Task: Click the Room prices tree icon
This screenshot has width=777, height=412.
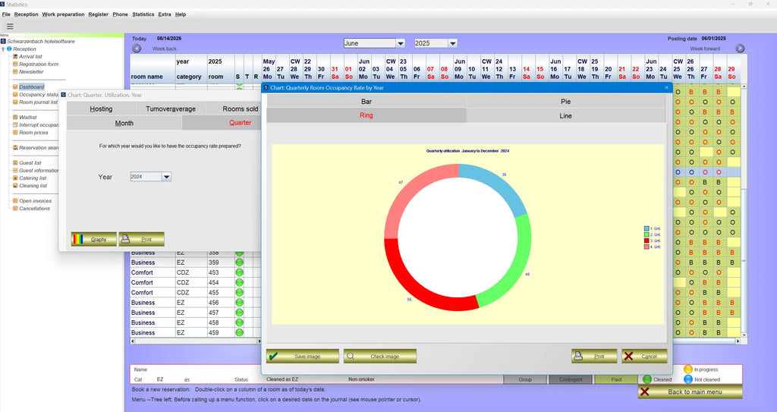Action: (x=15, y=132)
